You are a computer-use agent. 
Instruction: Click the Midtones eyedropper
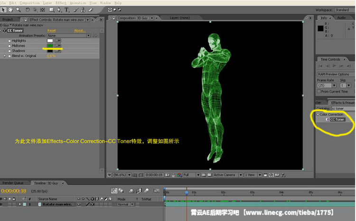click(58, 46)
